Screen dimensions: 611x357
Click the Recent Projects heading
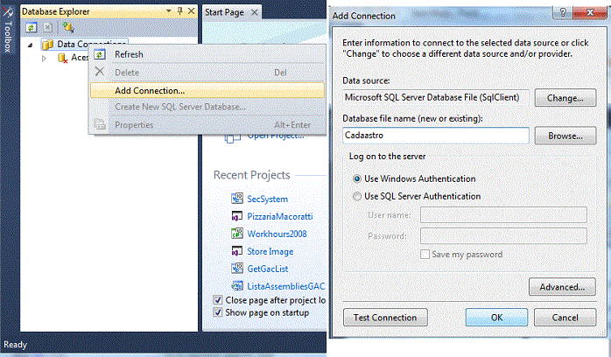252,175
